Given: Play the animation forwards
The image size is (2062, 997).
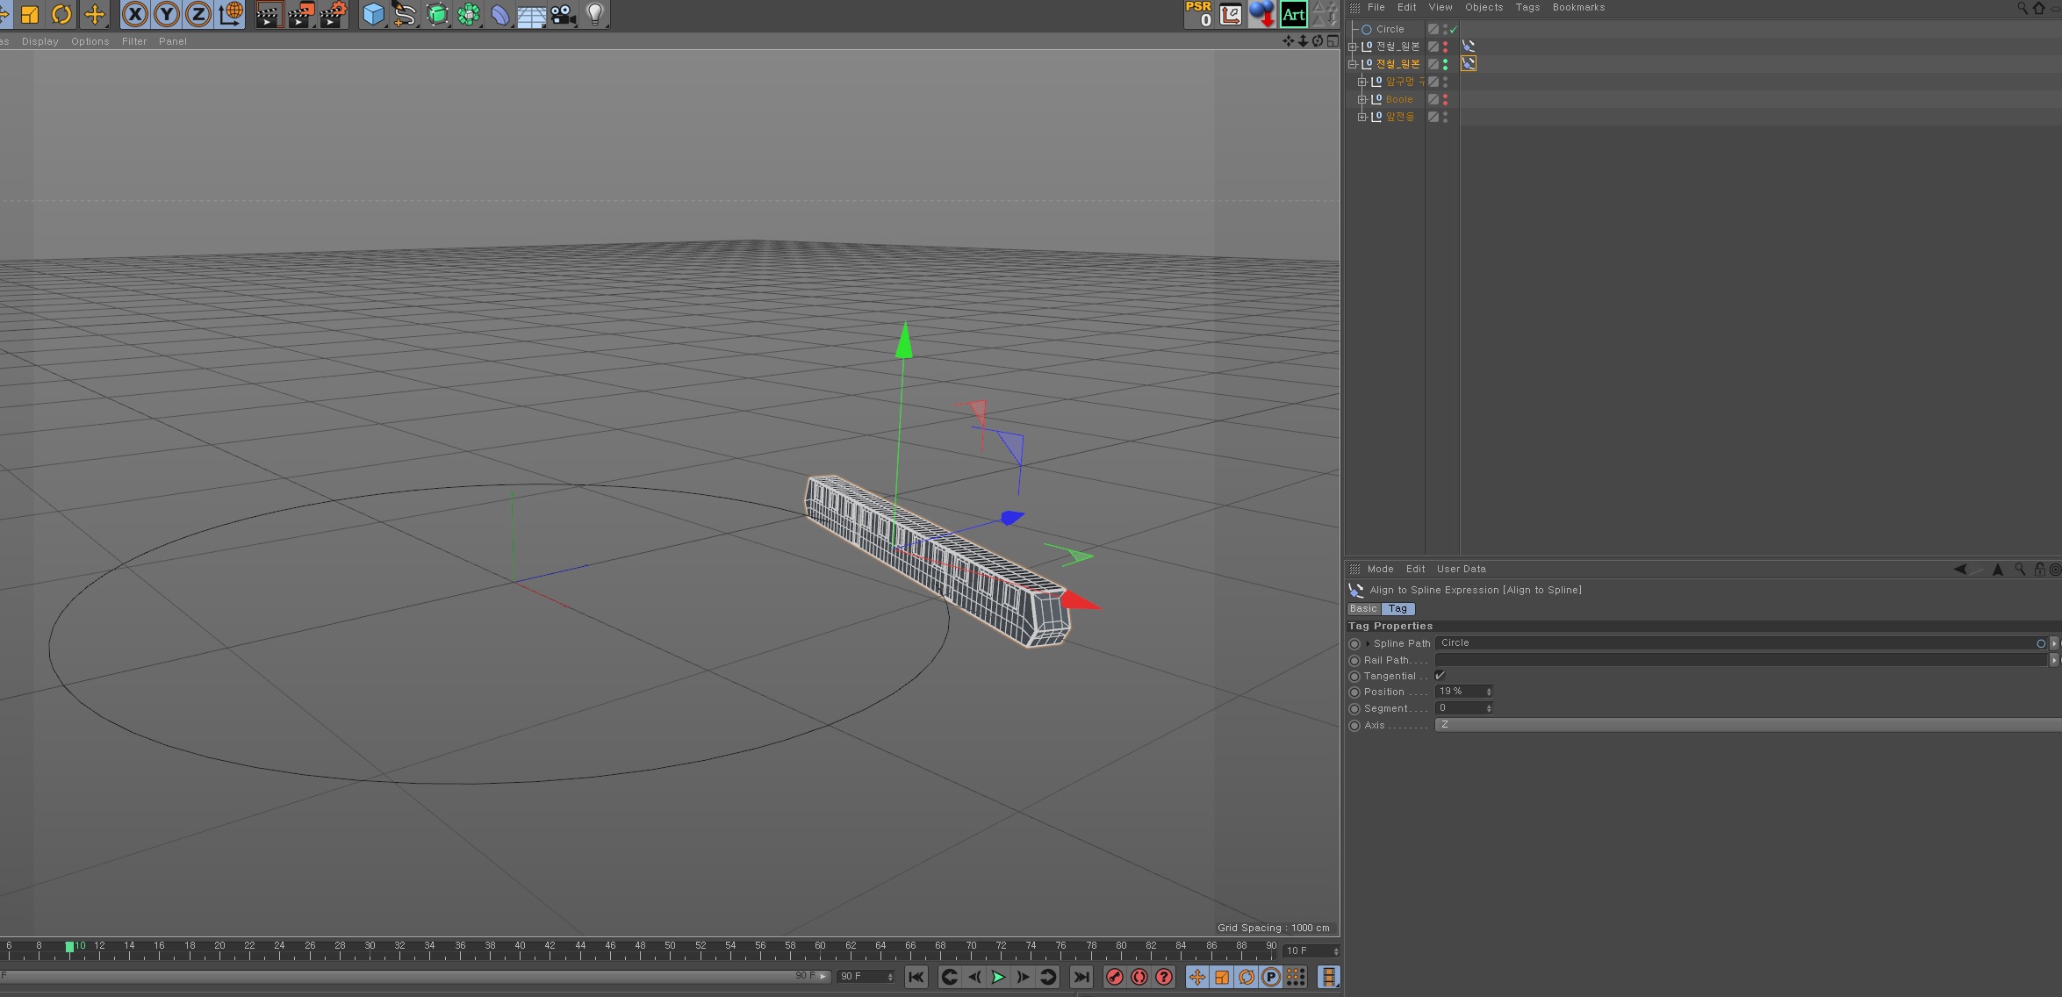Looking at the screenshot, I should [999, 977].
